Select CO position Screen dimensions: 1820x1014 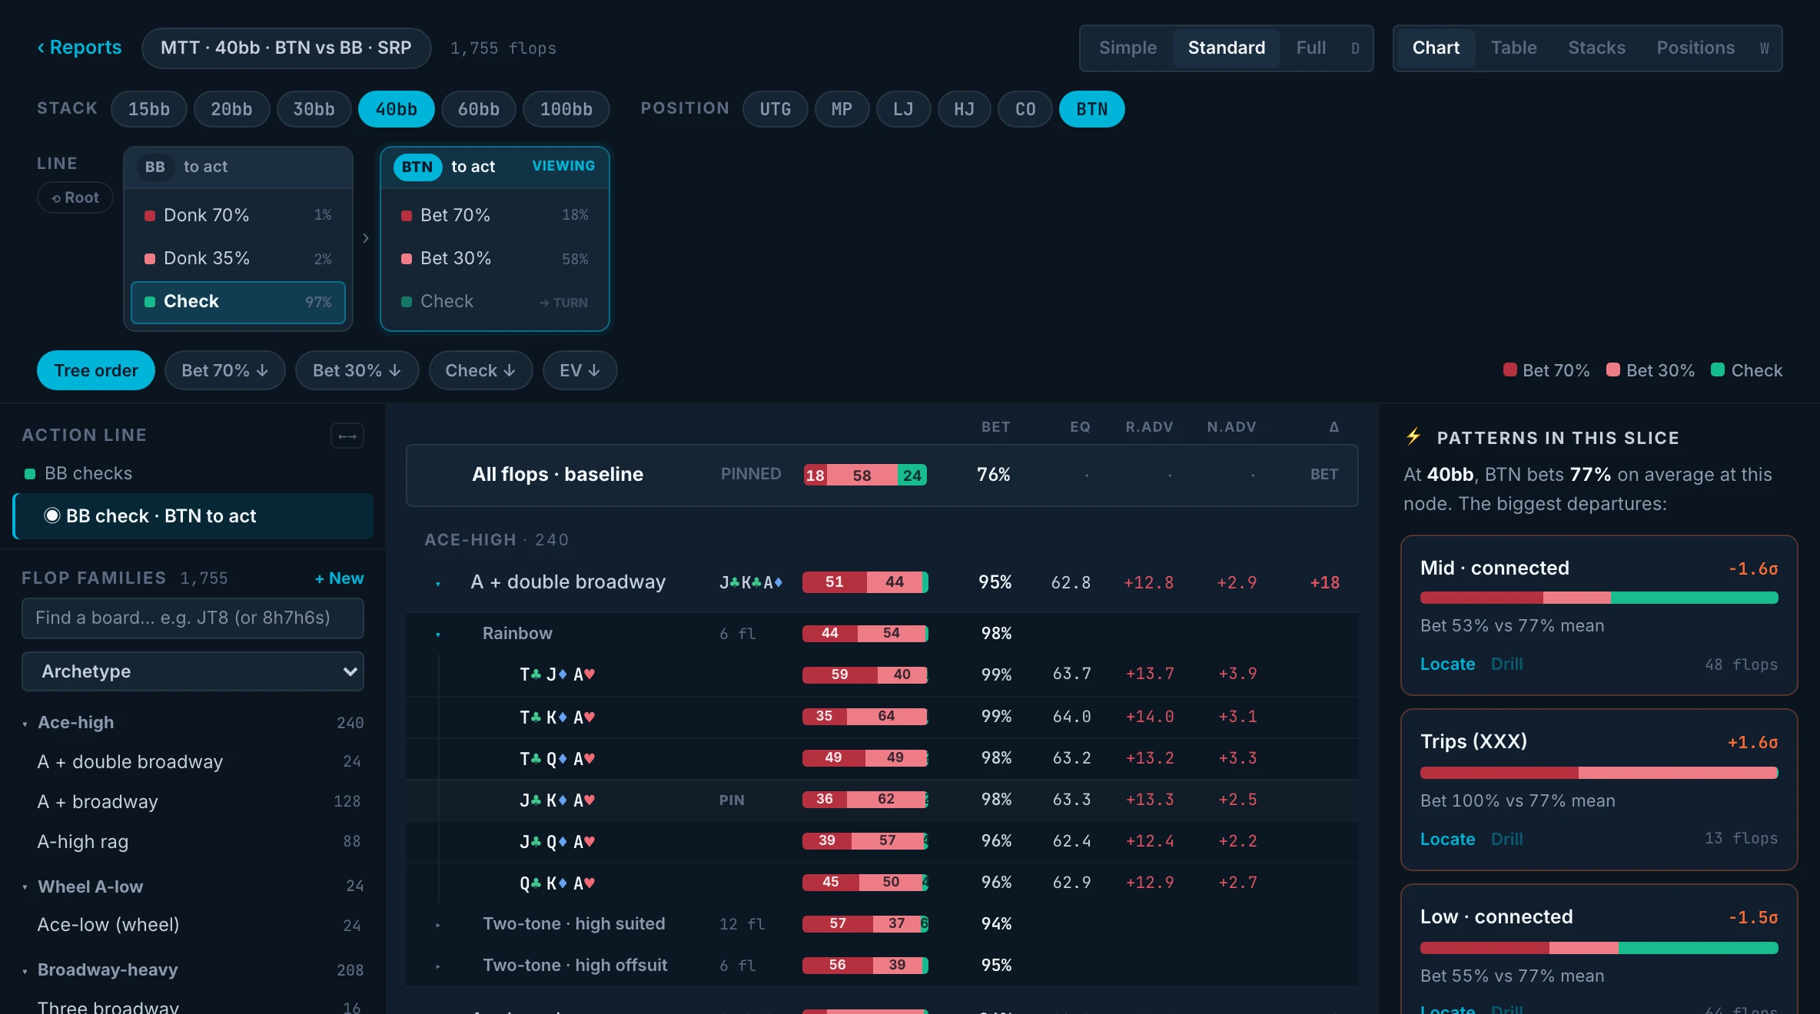(1025, 109)
